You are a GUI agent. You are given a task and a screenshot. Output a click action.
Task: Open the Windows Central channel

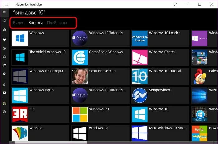coord(160,57)
